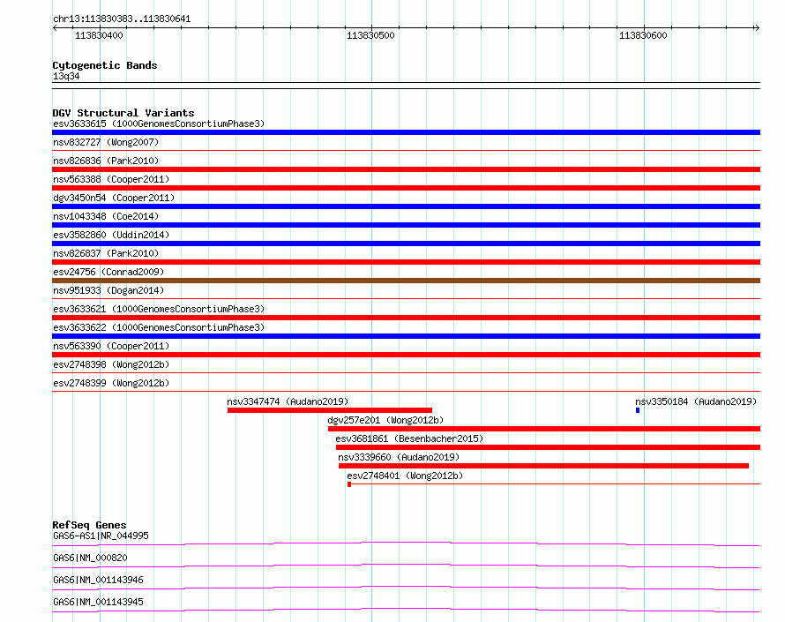Open gene GAS6|NM_000820 label

click(x=90, y=558)
